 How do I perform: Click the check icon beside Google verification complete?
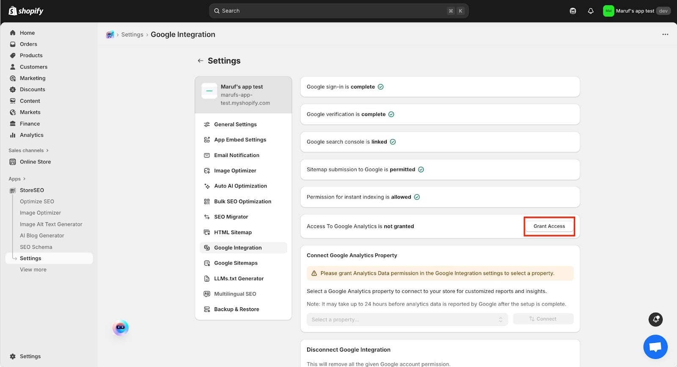[x=391, y=114]
